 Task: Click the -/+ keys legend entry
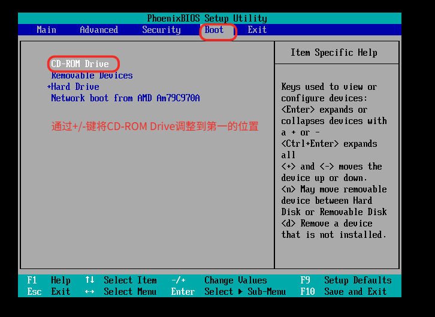179,280
